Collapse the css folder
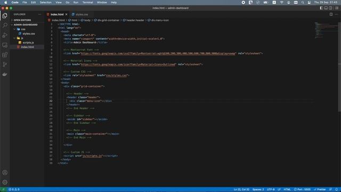 (x=23, y=29)
